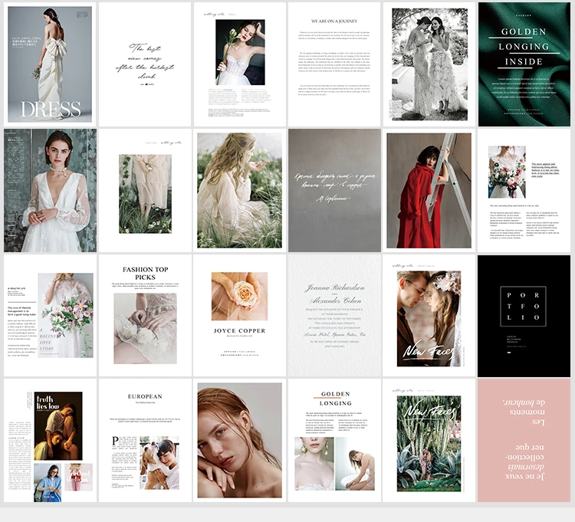Open the 'WE ARE ON A JOURNEY' text page

tap(334, 64)
